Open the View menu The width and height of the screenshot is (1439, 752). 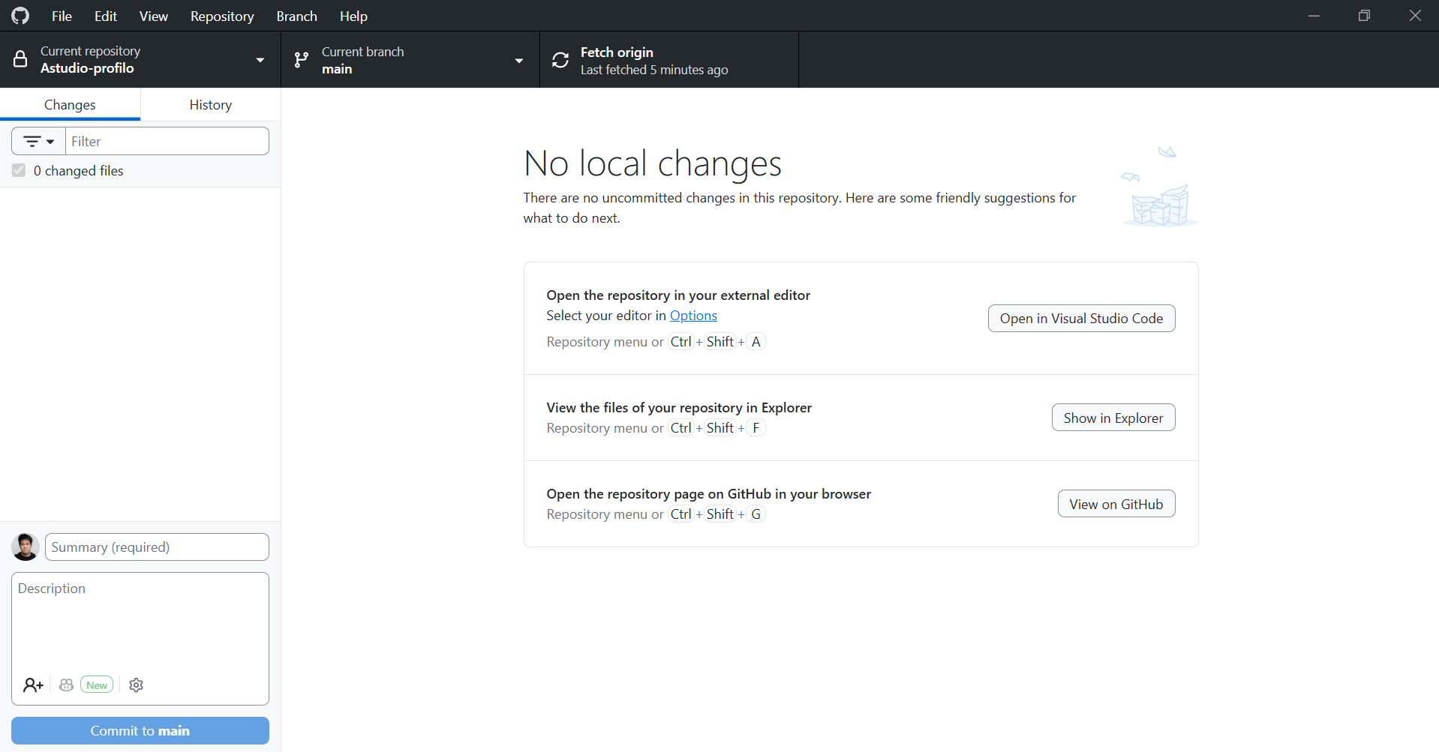(154, 16)
